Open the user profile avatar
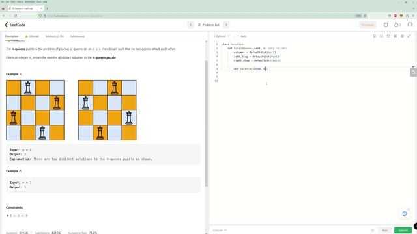This screenshot has height=234, width=417. pyautogui.click(x=410, y=25)
